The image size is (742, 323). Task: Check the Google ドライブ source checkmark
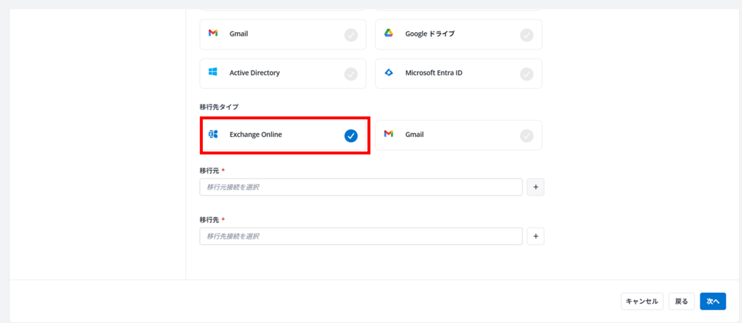pyautogui.click(x=527, y=35)
